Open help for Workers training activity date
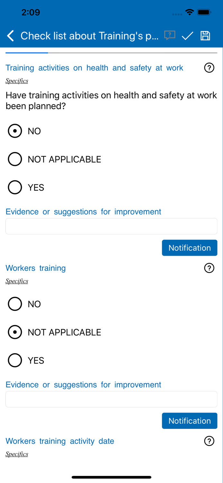 tap(209, 441)
